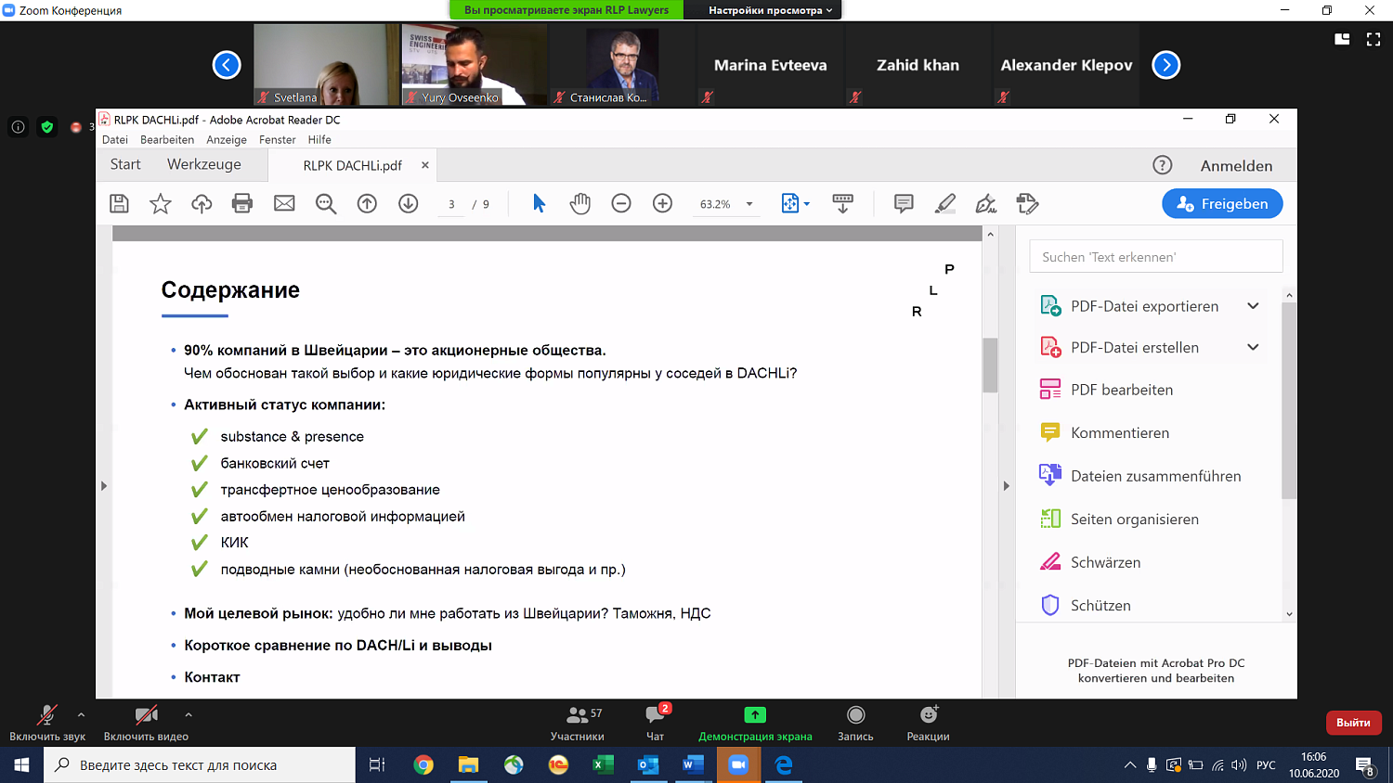Add a comment with speech bubble icon

(904, 204)
